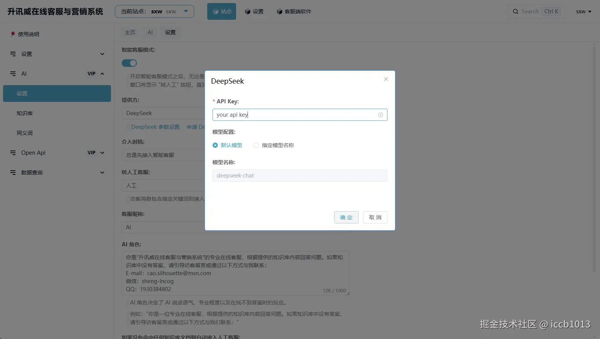Viewport: 600px width, 339px height.
Task: Click the 数据查询 menu lines icon
Action: point(13,173)
